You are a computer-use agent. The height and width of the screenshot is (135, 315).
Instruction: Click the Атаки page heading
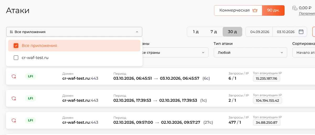click(x=18, y=10)
